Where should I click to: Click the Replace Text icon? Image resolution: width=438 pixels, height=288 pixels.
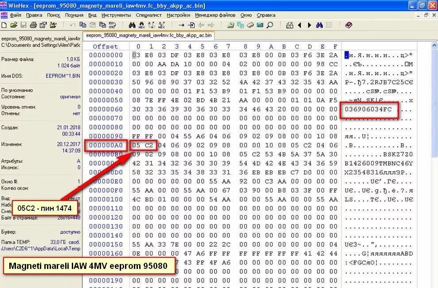[152, 25]
